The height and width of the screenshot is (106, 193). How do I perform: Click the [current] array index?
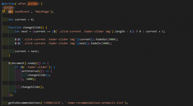point(85,39)
